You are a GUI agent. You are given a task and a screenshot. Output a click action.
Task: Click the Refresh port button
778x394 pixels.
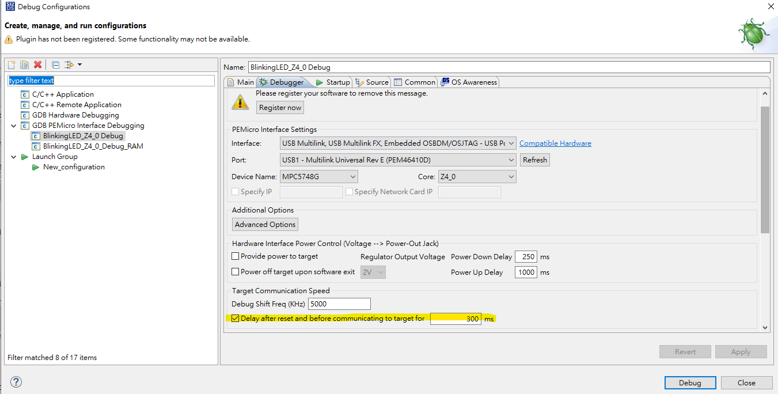(x=535, y=160)
